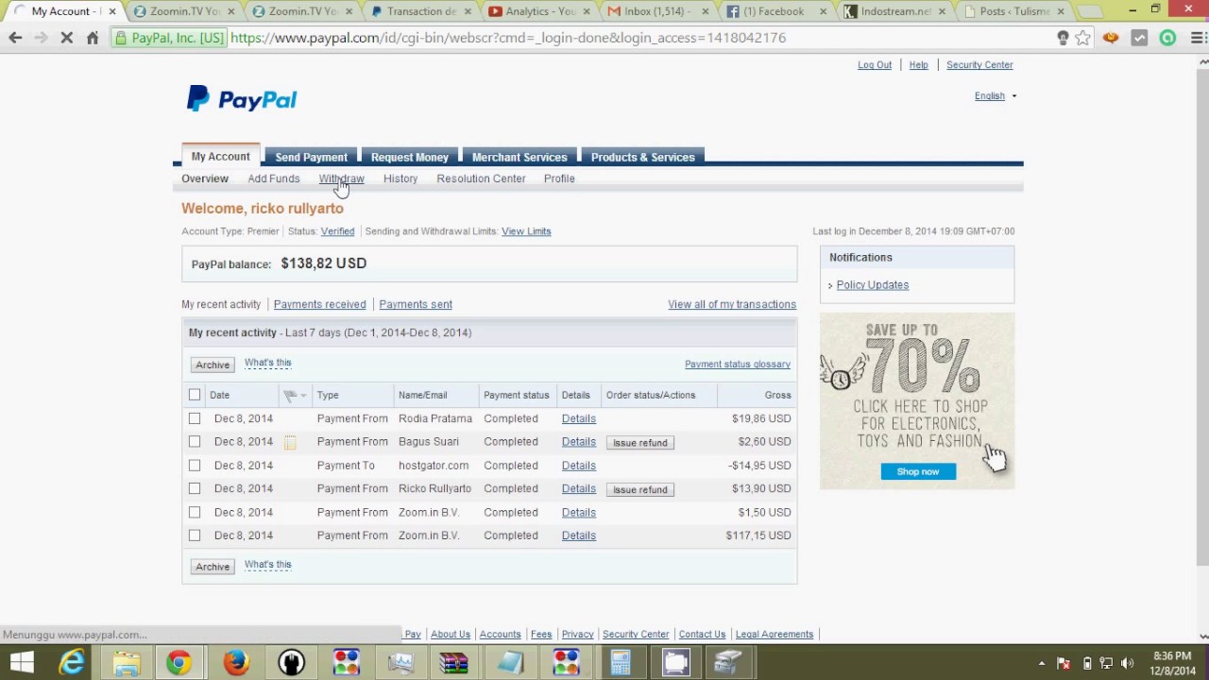Click the Chrome taskbar icon
This screenshot has width=1209, height=680.
click(179, 662)
